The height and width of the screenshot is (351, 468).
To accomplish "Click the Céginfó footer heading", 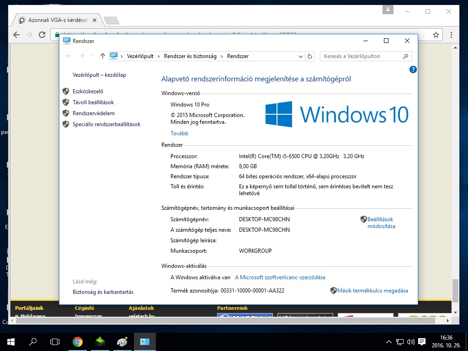I will pos(85,308).
